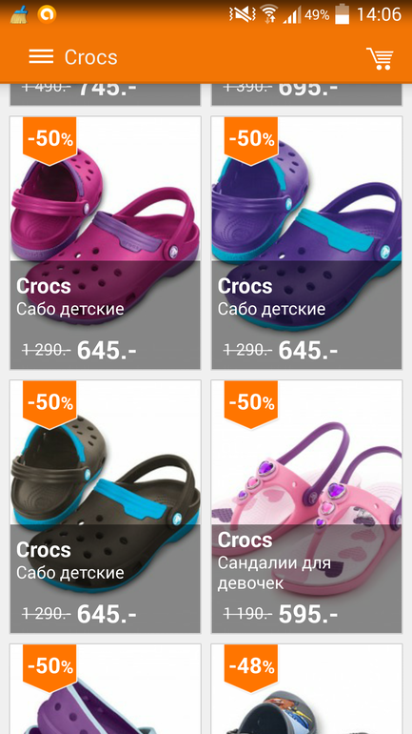Tap the 745.- price card at top
This screenshot has height=734, width=412.
(x=106, y=94)
